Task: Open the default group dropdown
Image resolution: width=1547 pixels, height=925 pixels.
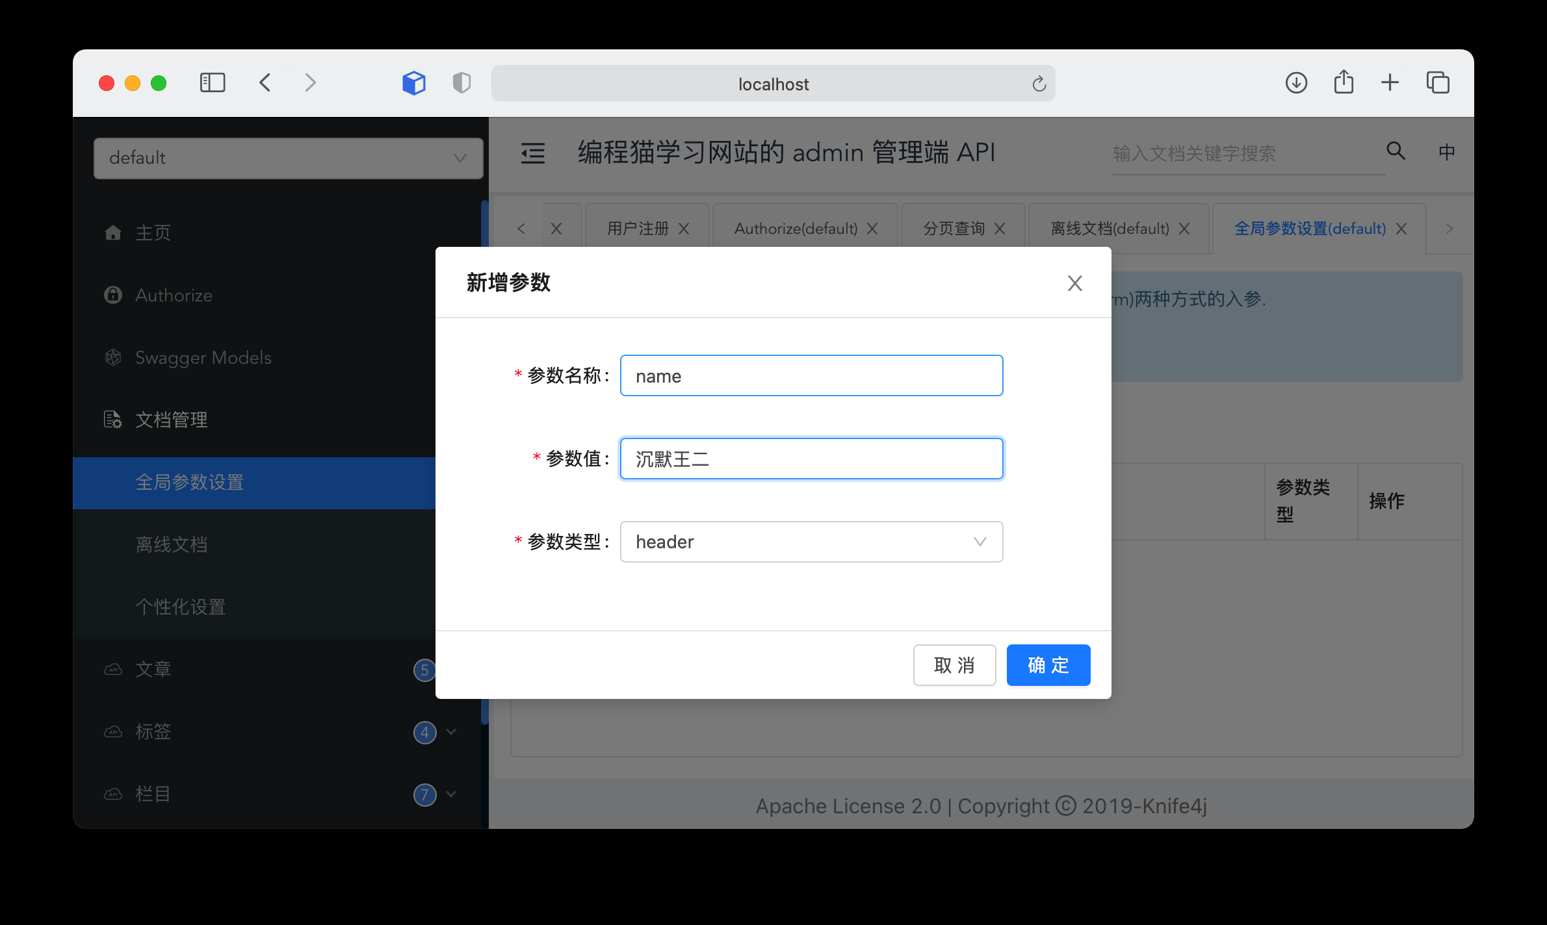Action: click(x=288, y=158)
